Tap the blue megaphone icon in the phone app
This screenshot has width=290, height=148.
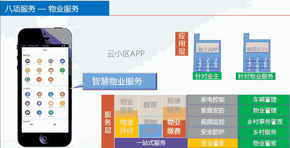point(62,61)
